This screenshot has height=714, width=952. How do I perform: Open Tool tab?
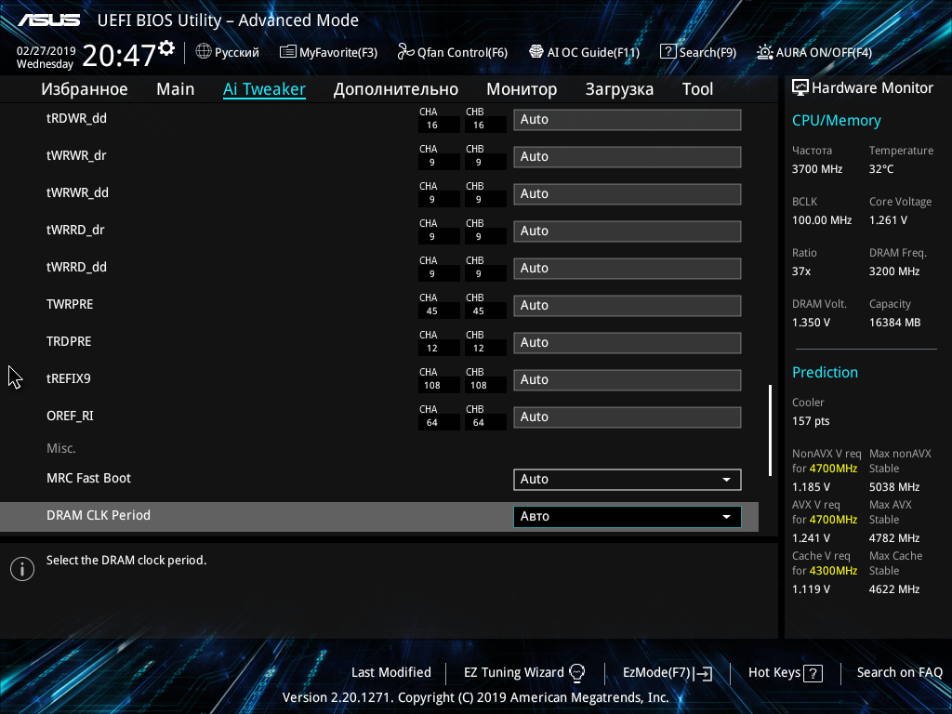(697, 89)
